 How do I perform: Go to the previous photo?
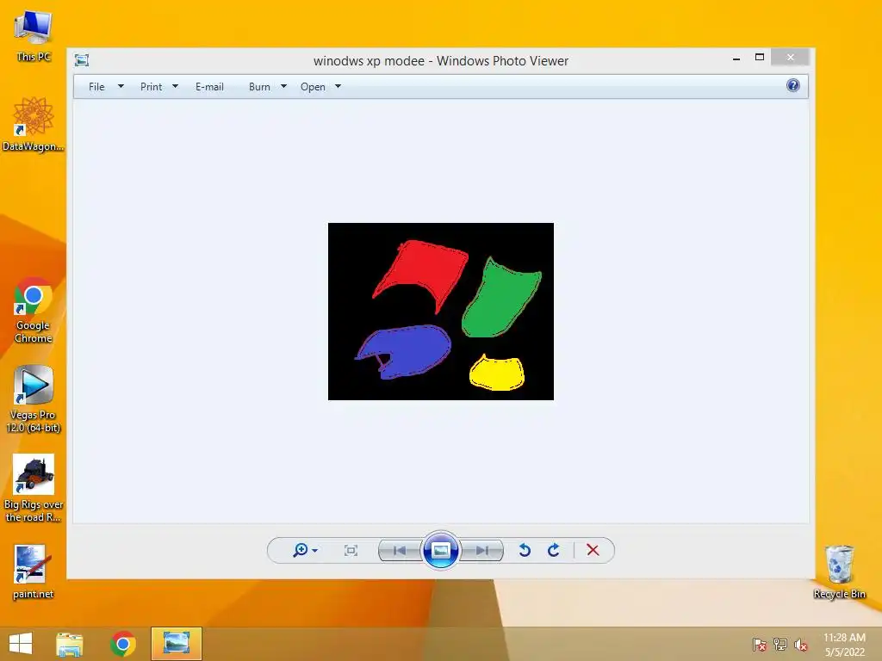click(x=400, y=550)
